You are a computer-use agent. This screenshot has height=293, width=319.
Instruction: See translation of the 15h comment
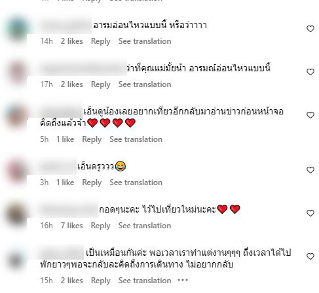click(145, 281)
